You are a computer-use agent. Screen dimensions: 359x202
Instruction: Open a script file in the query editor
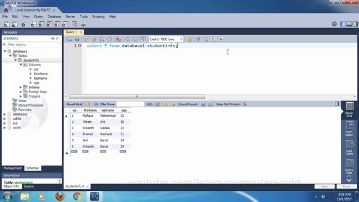(70, 39)
